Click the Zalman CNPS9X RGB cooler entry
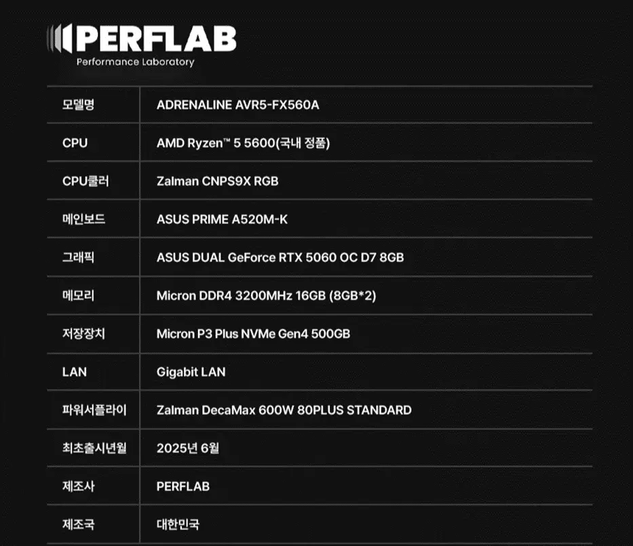 tap(218, 182)
